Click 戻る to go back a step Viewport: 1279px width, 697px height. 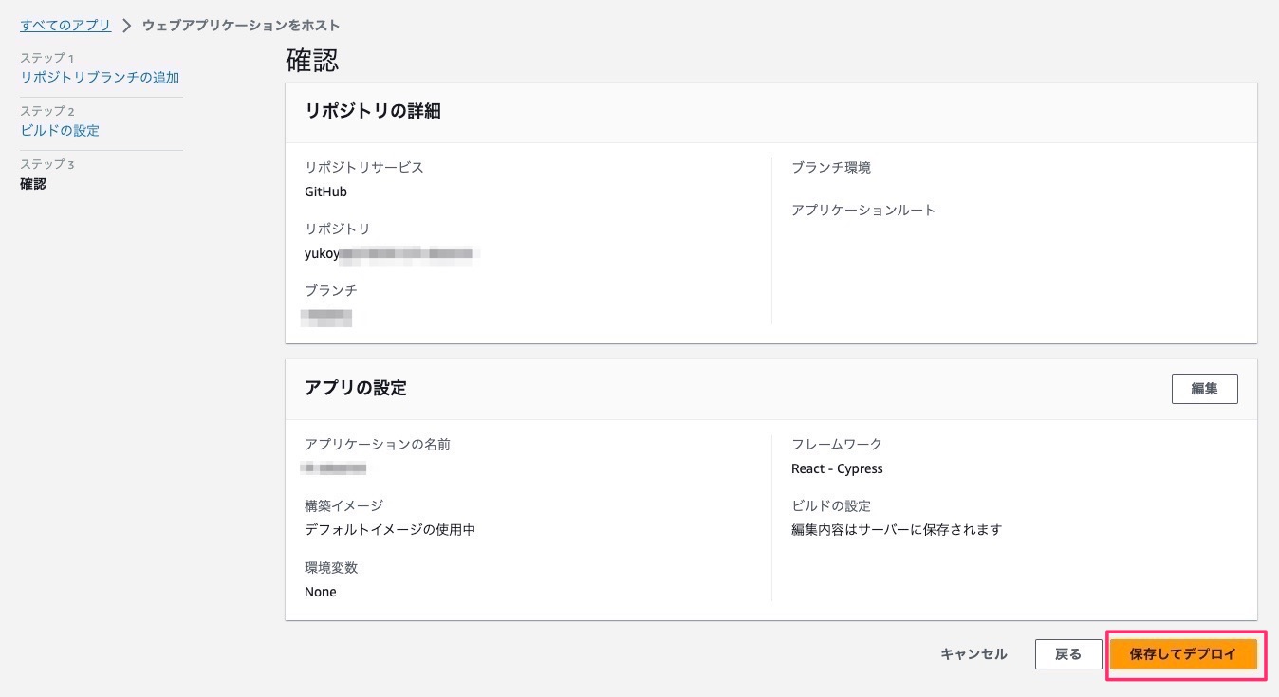1068,654
